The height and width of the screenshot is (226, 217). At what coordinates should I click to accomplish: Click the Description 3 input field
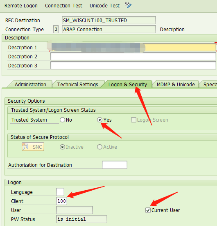click(133, 65)
